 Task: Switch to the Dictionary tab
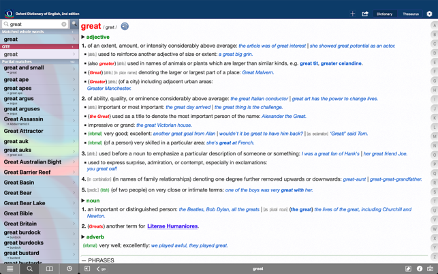tap(384, 14)
